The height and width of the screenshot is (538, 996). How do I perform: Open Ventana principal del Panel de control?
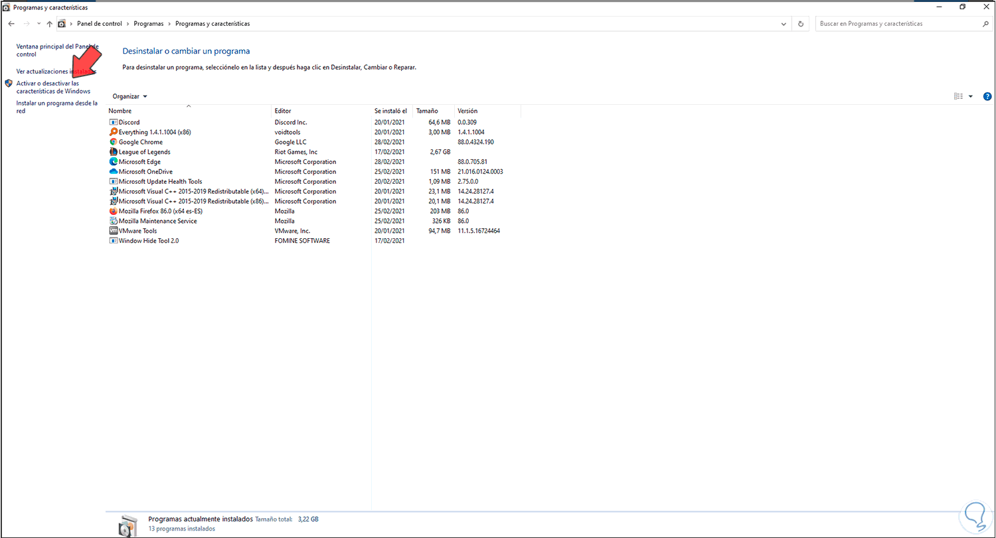point(58,50)
